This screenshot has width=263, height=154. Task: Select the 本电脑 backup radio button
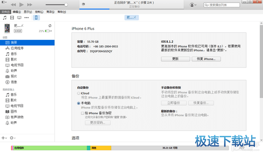[79, 103]
